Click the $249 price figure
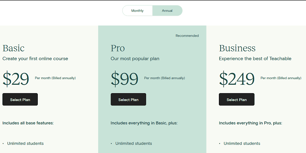 pyautogui.click(x=237, y=79)
